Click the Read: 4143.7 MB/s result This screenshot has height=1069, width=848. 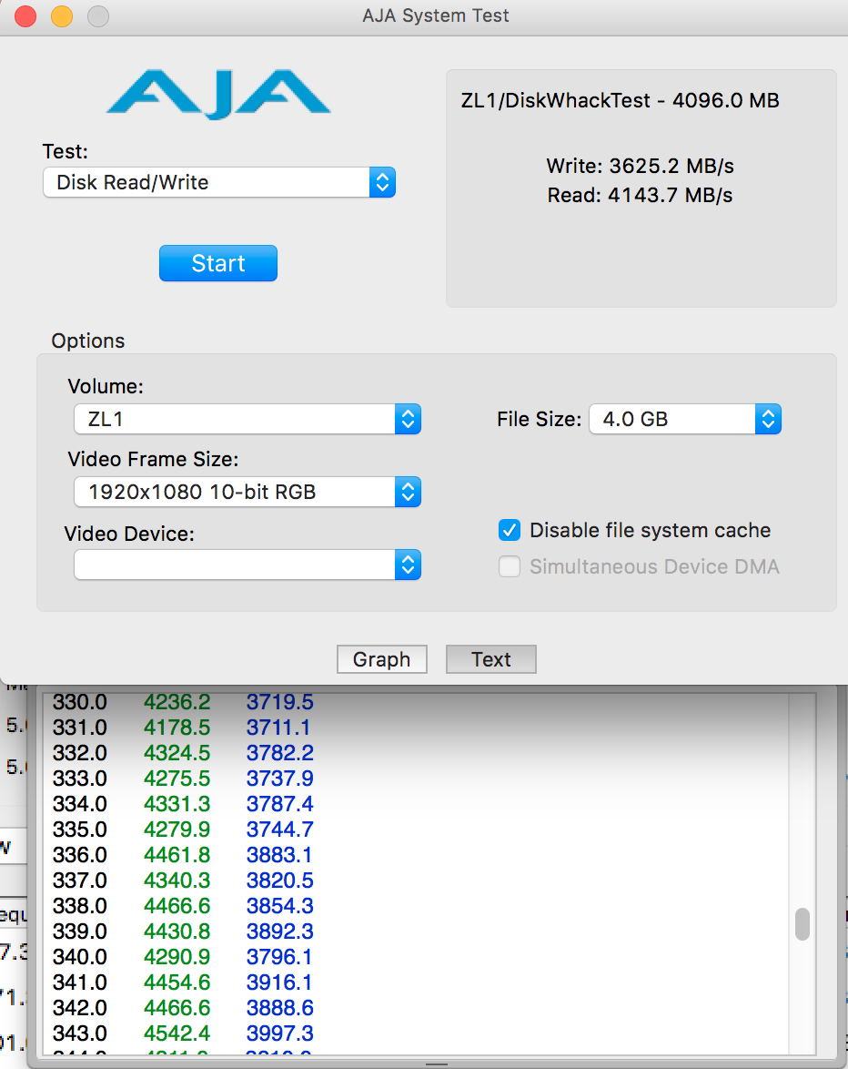click(641, 196)
